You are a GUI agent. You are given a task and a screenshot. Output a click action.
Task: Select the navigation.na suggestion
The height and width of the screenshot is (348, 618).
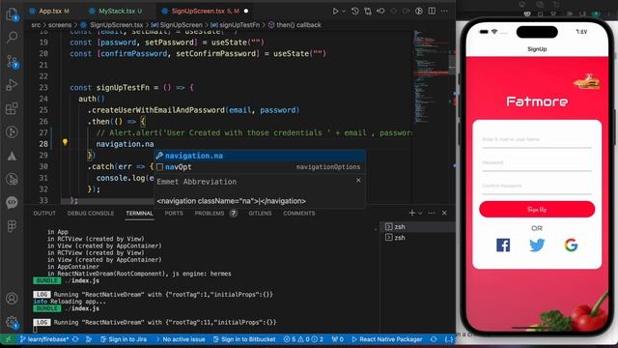260,156
